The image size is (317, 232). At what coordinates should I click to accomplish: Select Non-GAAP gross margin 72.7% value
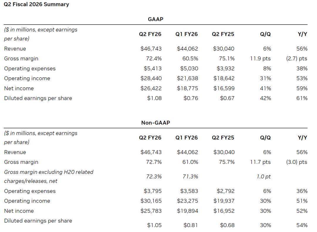[154, 162]
